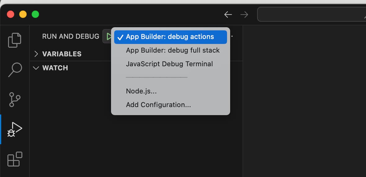The height and width of the screenshot is (177, 366).
Task: Minimize window with yellow button
Action: pos(23,15)
